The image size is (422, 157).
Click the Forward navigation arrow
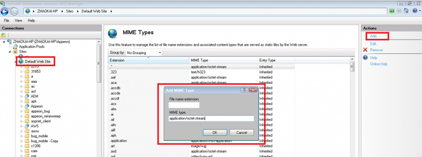14,11
